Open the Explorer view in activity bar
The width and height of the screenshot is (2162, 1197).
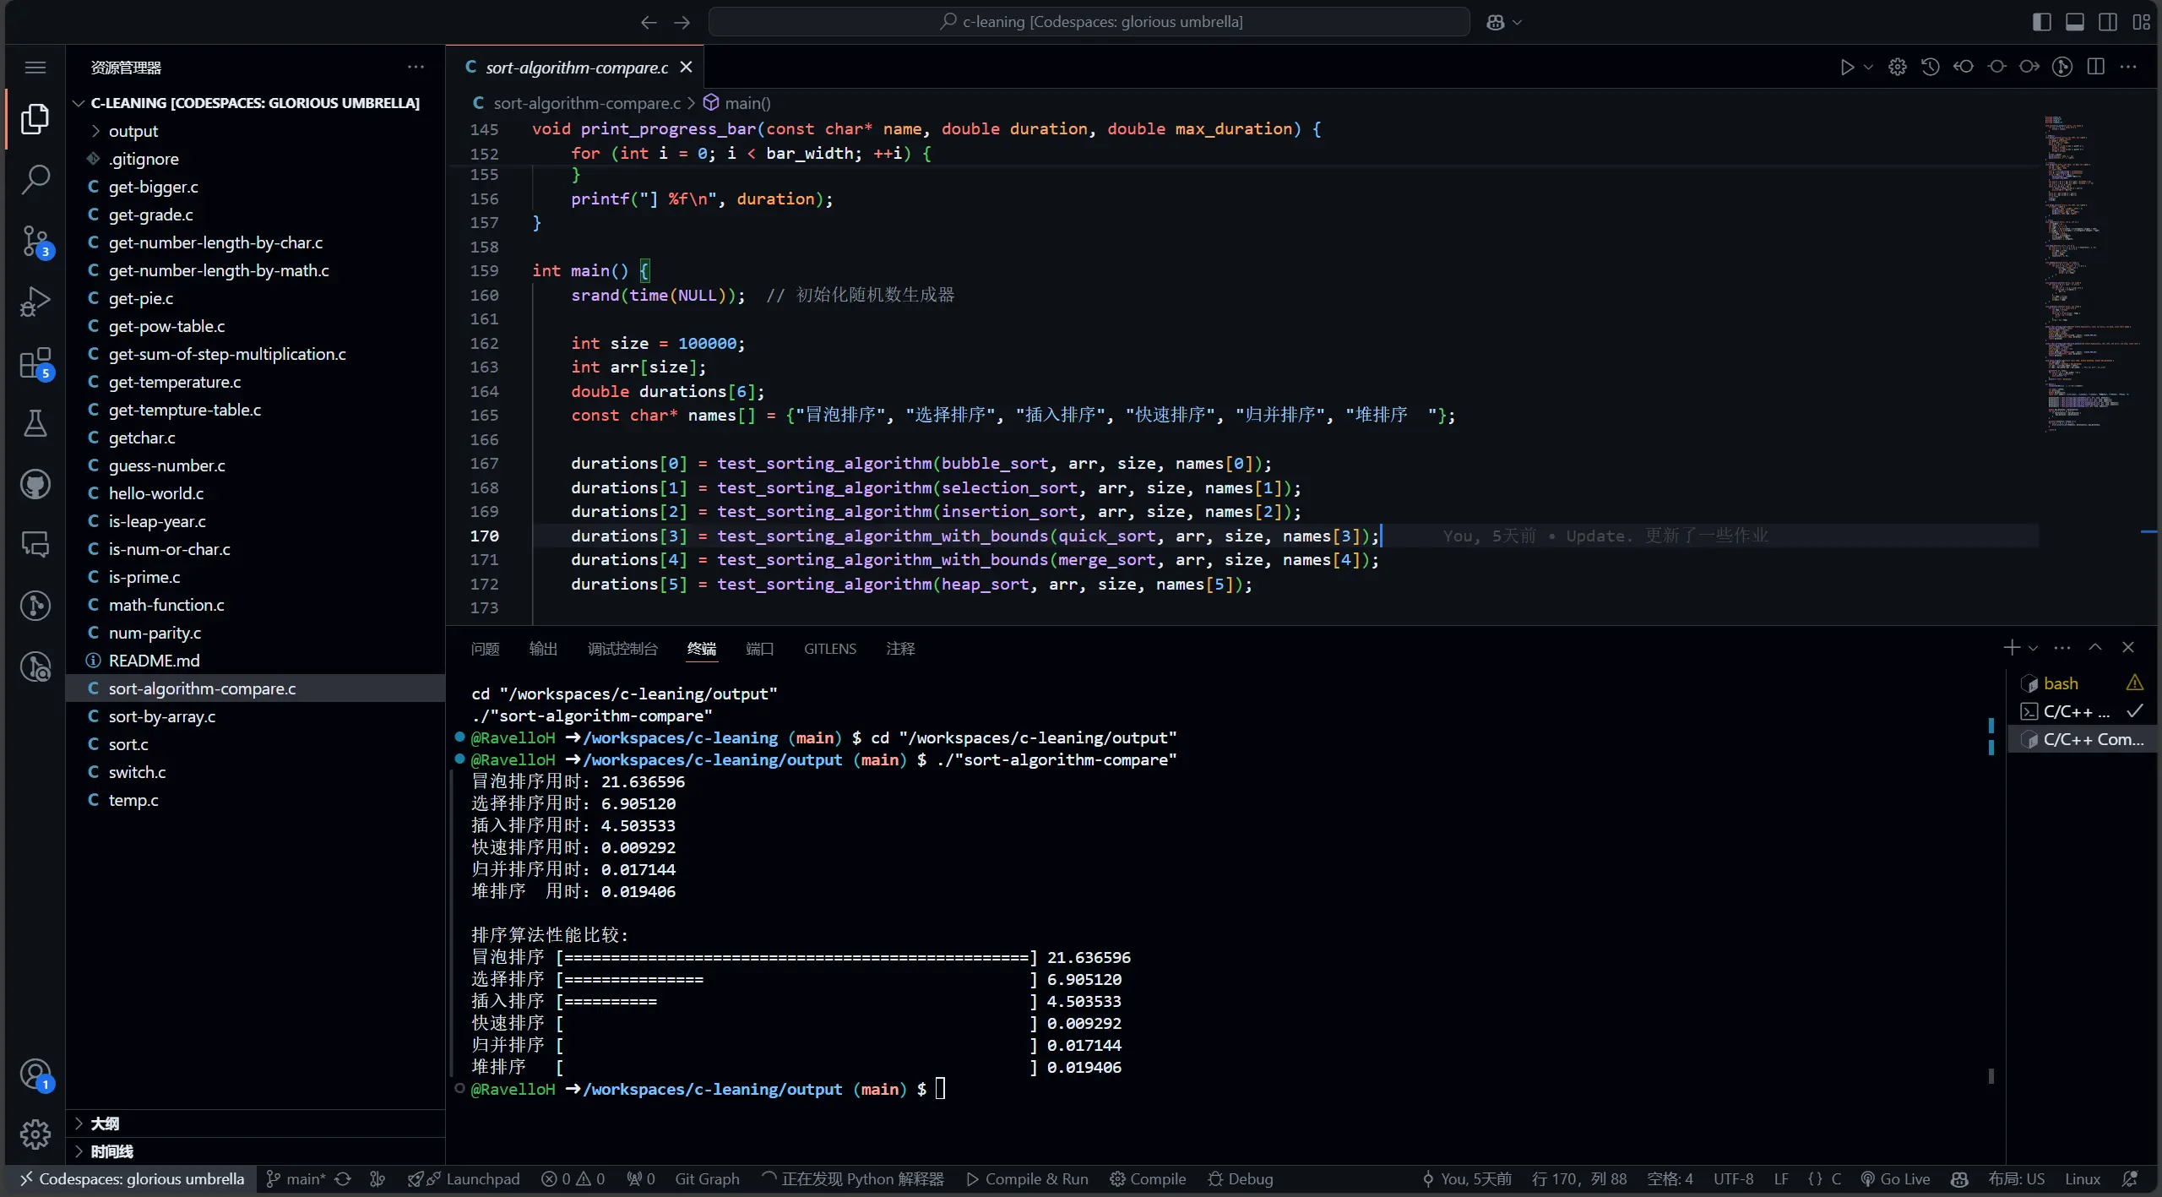tap(35, 118)
